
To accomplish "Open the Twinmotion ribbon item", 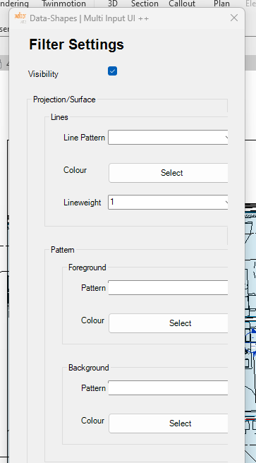I will tap(63, 4).
